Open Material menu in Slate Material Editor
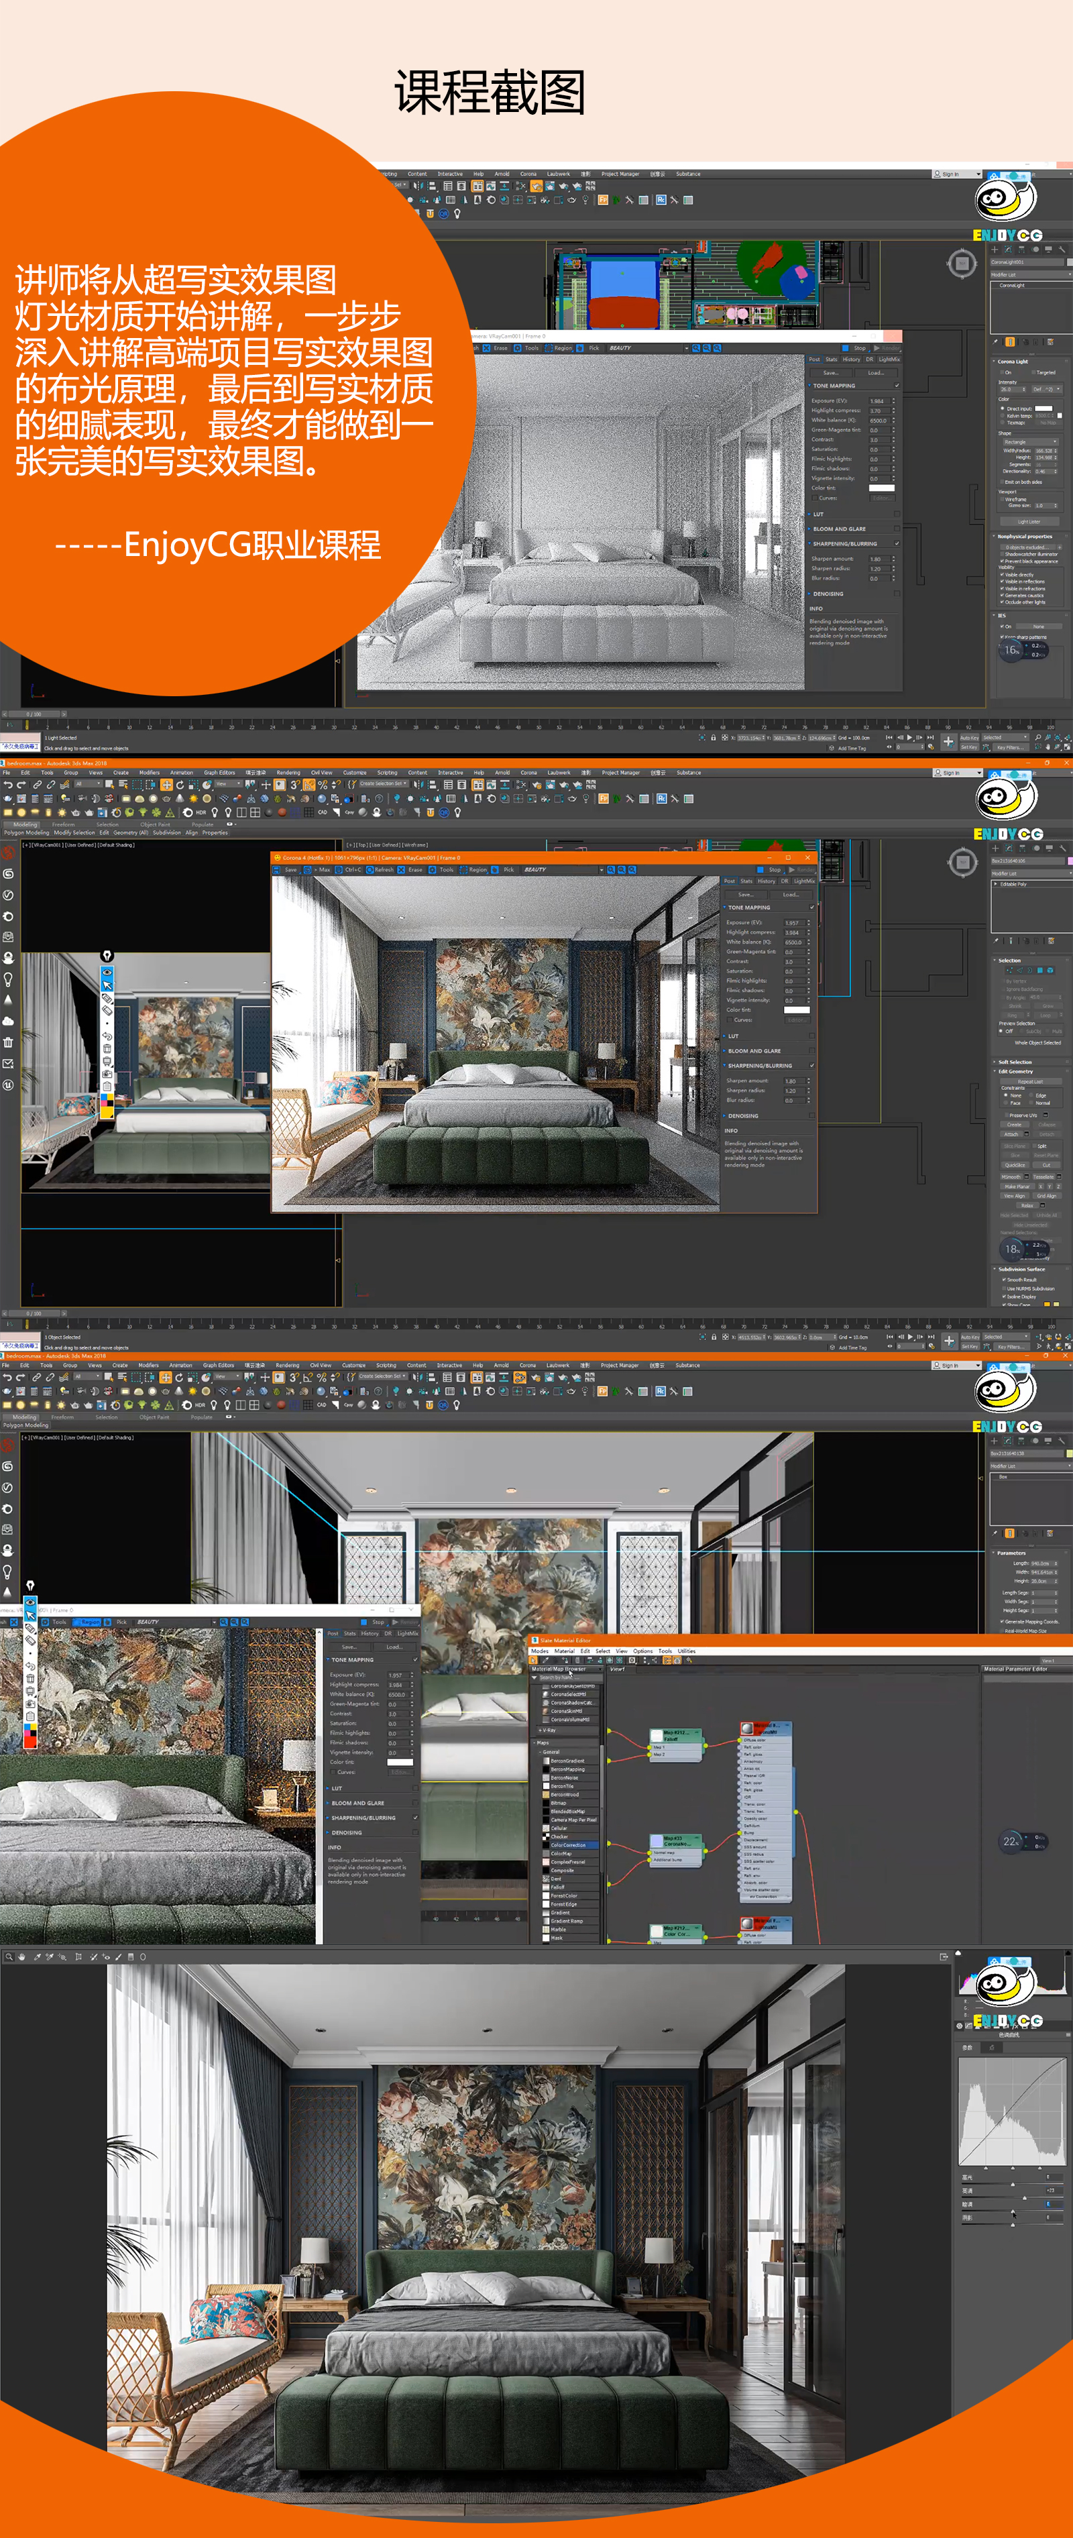Viewport: 1073px width, 2538px height. pyautogui.click(x=565, y=1651)
